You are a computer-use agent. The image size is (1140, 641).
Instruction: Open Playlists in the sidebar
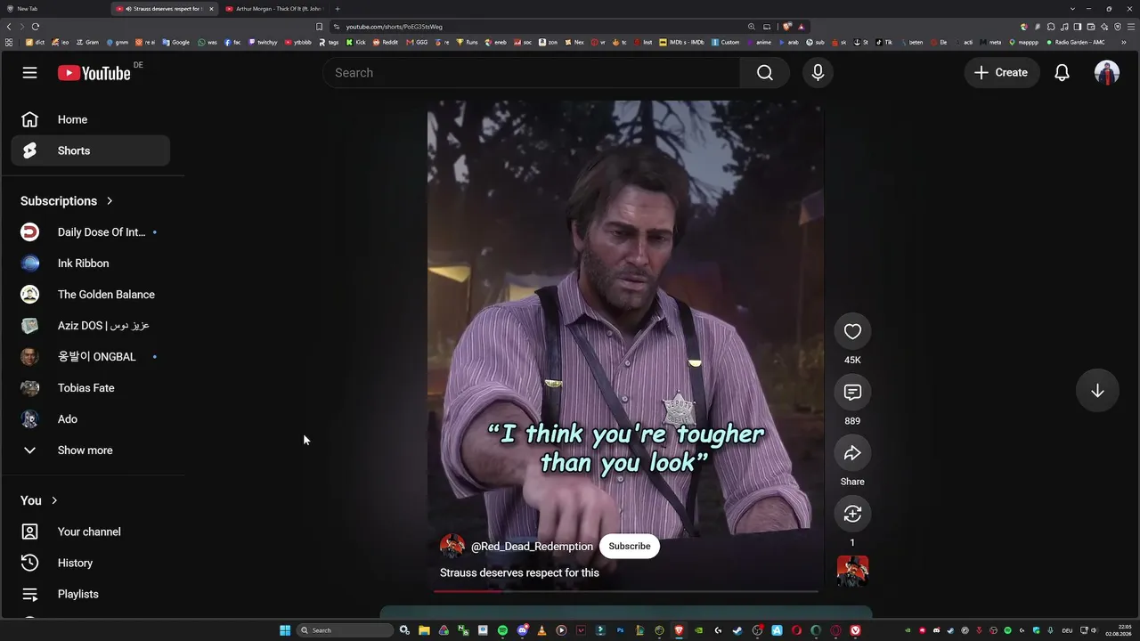click(90, 594)
